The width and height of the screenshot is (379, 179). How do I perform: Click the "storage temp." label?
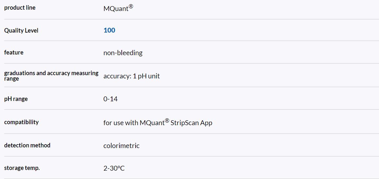point(22,168)
